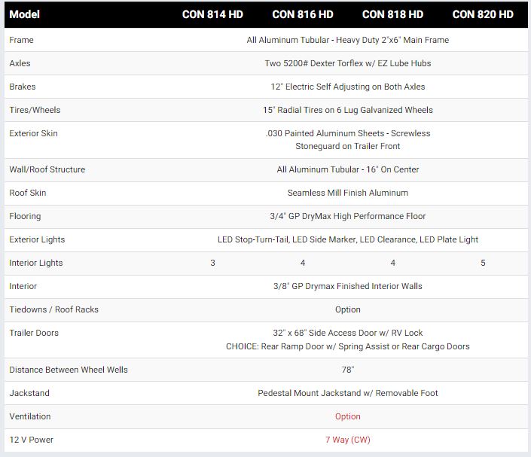Select the Axles row label
531x457 pixels.
pyautogui.click(x=20, y=63)
